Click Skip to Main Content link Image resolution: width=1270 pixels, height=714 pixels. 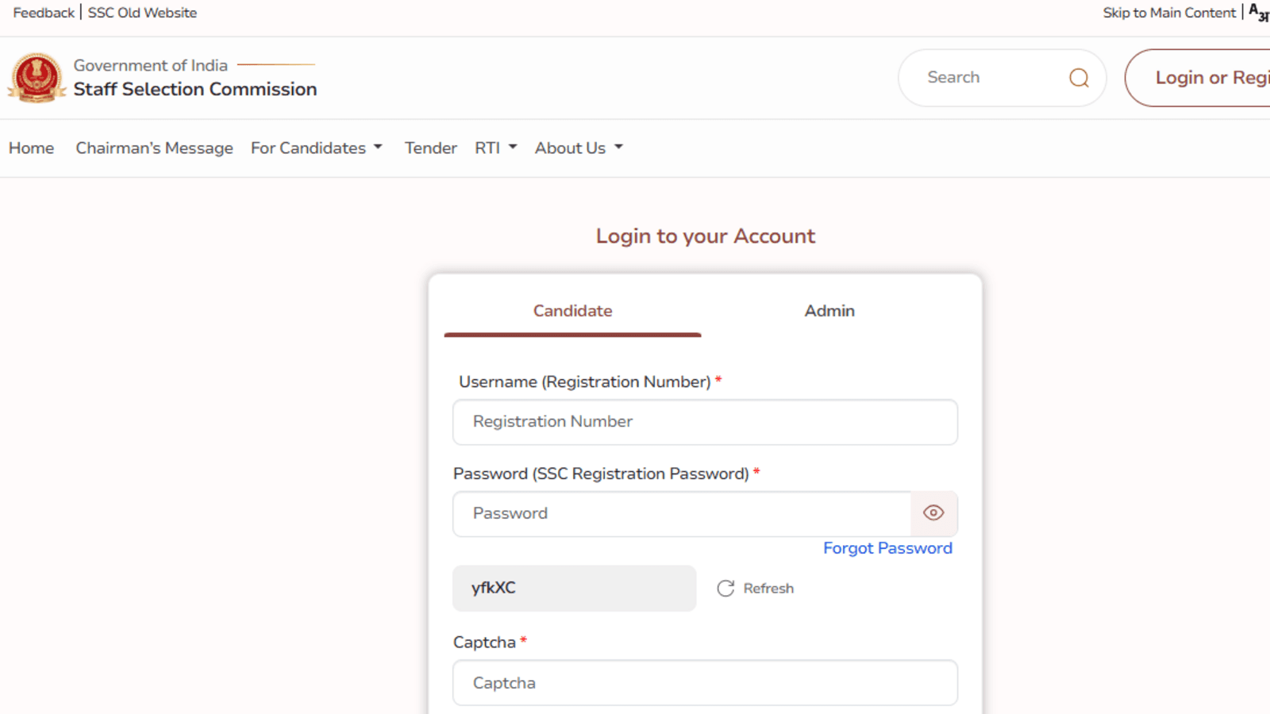1168,13
